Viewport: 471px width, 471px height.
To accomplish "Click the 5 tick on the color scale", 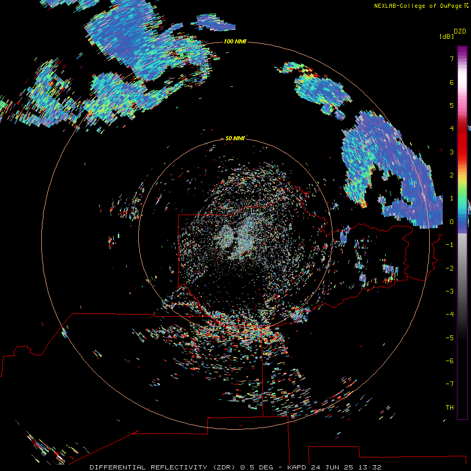I will 452,105.
